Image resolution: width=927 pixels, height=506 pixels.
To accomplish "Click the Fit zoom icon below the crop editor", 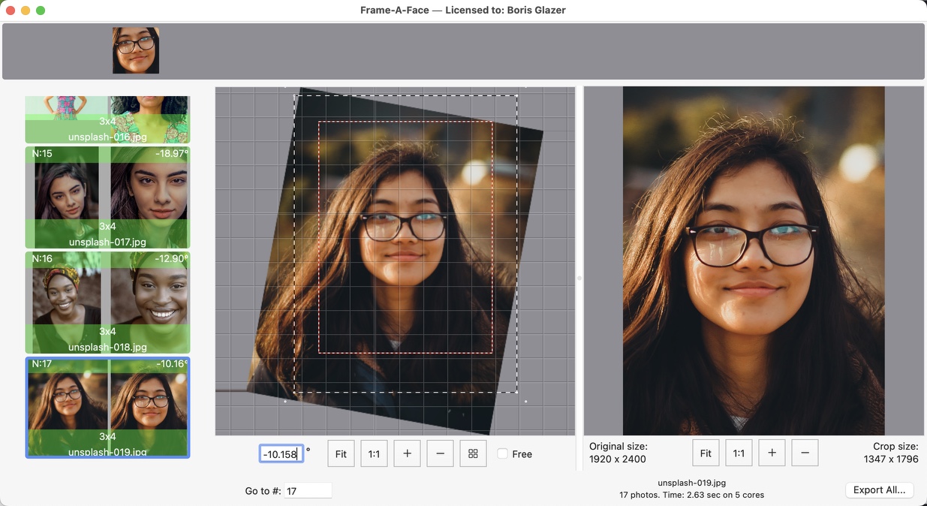I will point(341,453).
